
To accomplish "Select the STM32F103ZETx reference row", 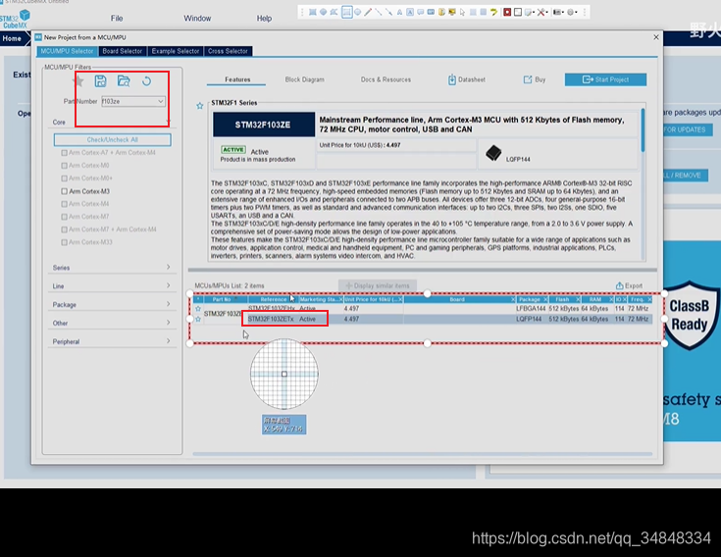I will point(271,319).
